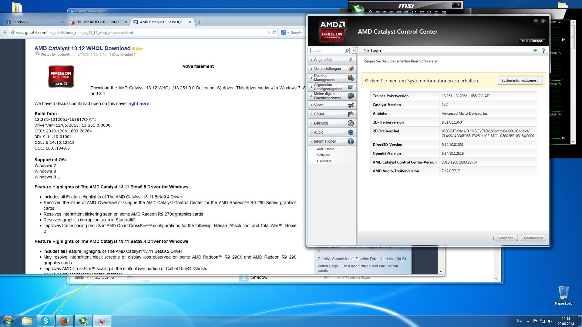Open a new browser tab
The width and height of the screenshot is (582, 327).
click(200, 22)
